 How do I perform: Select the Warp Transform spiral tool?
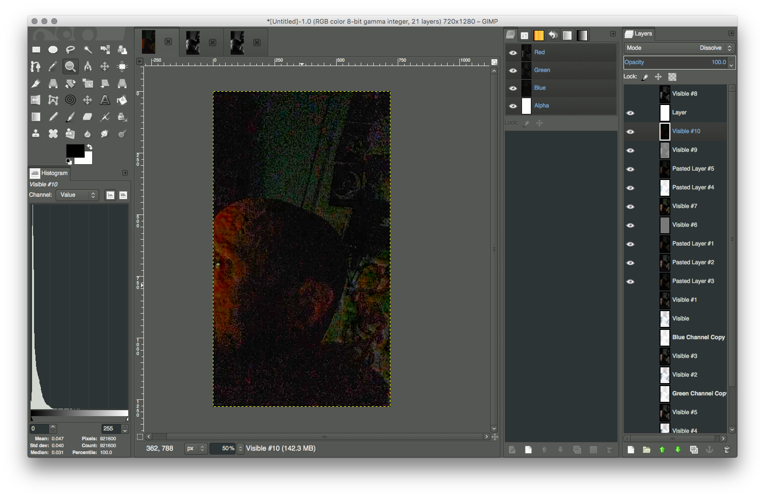pyautogui.click(x=70, y=100)
